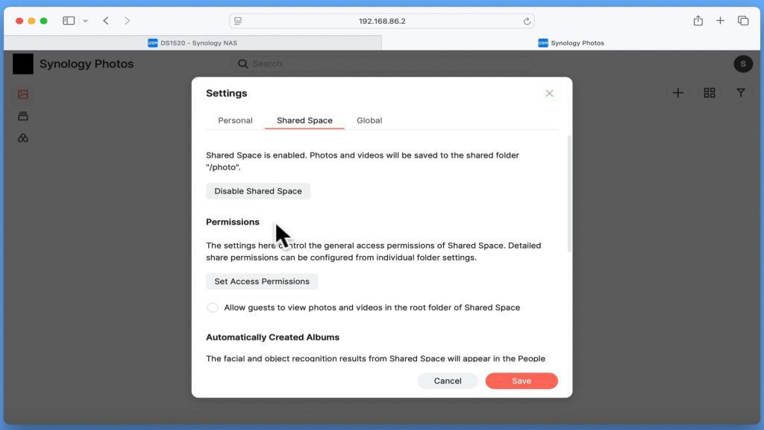Close the Settings dialog with the X

coord(549,93)
